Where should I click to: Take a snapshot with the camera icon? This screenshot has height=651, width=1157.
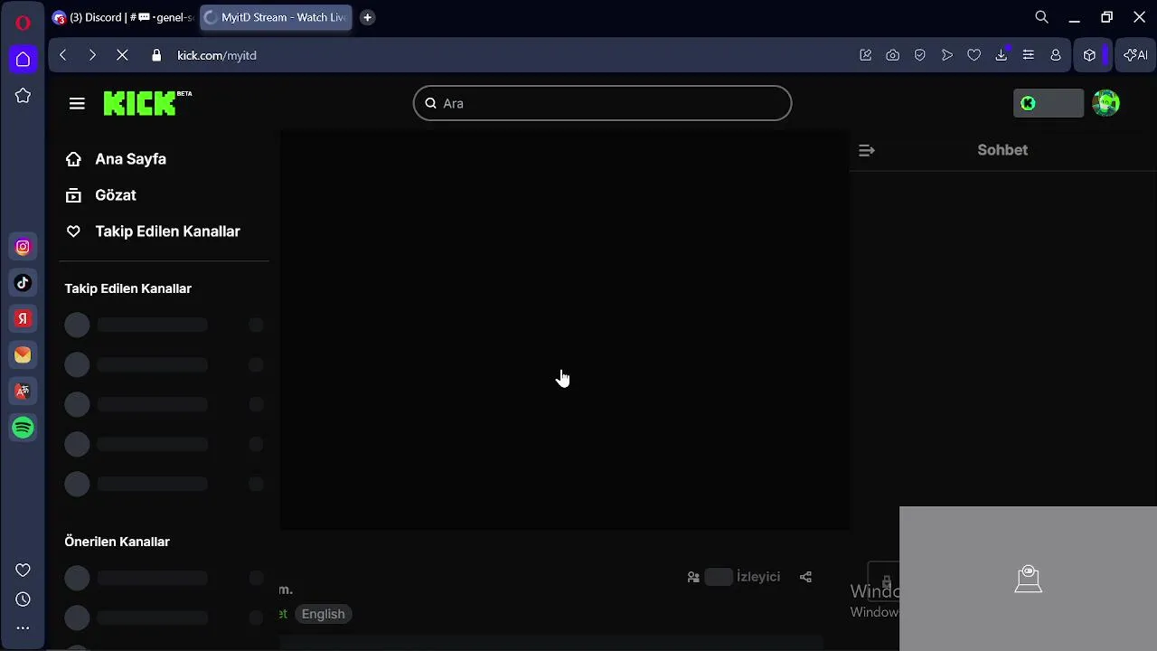(x=892, y=55)
